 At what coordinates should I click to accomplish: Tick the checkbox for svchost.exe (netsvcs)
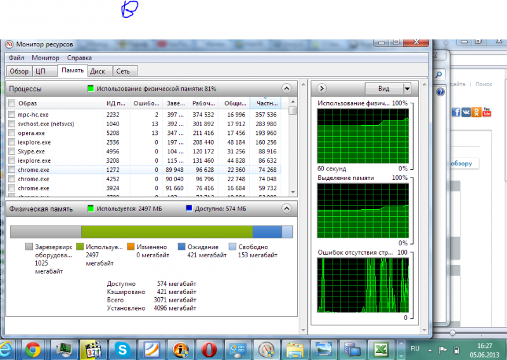(x=11, y=124)
